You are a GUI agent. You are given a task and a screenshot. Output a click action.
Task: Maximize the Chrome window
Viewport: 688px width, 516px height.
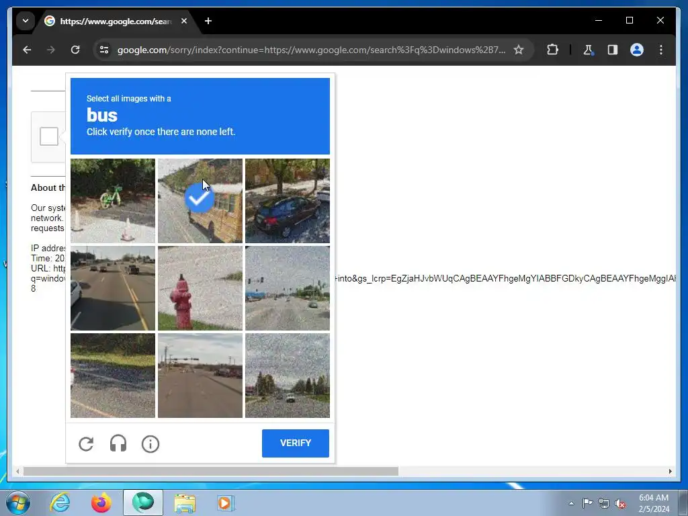coord(629,20)
